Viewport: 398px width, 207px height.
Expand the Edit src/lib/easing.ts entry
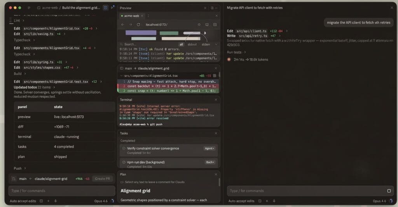(39, 34)
